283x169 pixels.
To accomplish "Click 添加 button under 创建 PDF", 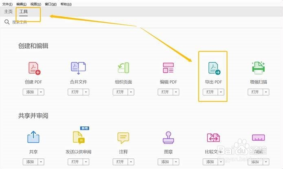I will tap(30, 92).
